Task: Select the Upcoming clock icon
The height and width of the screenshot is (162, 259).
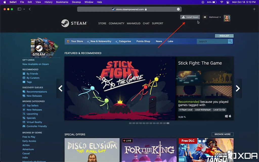Action: tap(24, 114)
